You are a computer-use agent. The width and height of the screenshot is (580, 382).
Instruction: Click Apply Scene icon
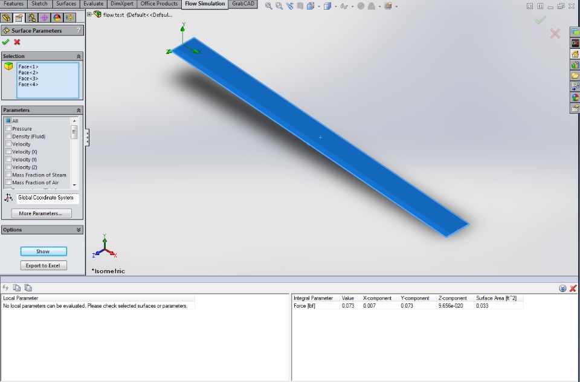click(372, 6)
